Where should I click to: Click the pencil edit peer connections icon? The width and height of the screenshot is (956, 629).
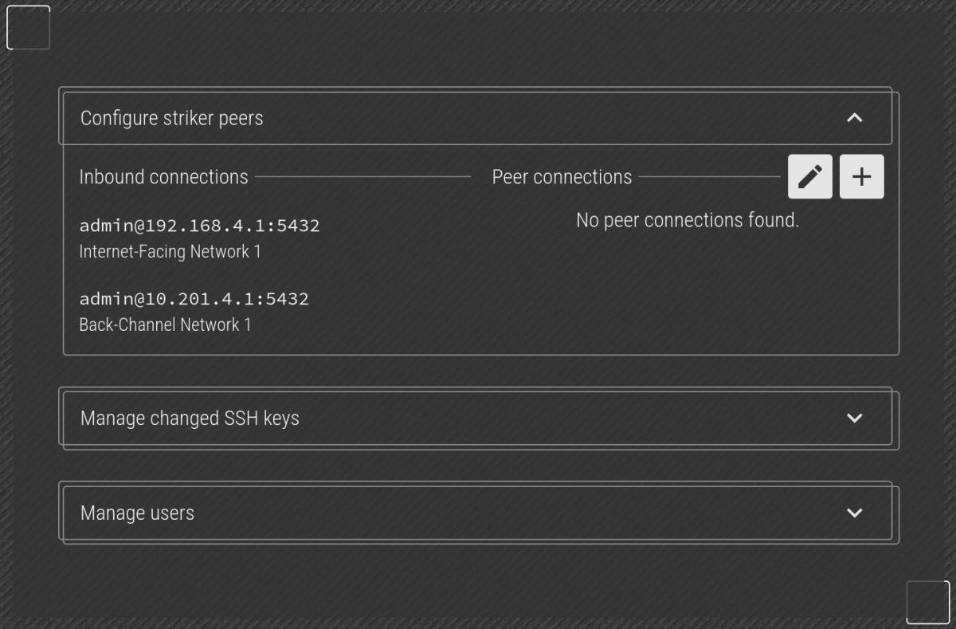[809, 176]
